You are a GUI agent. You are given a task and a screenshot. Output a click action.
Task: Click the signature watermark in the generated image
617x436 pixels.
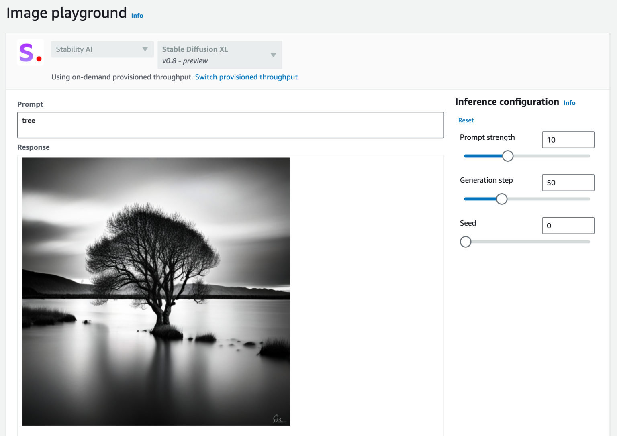coord(279,419)
